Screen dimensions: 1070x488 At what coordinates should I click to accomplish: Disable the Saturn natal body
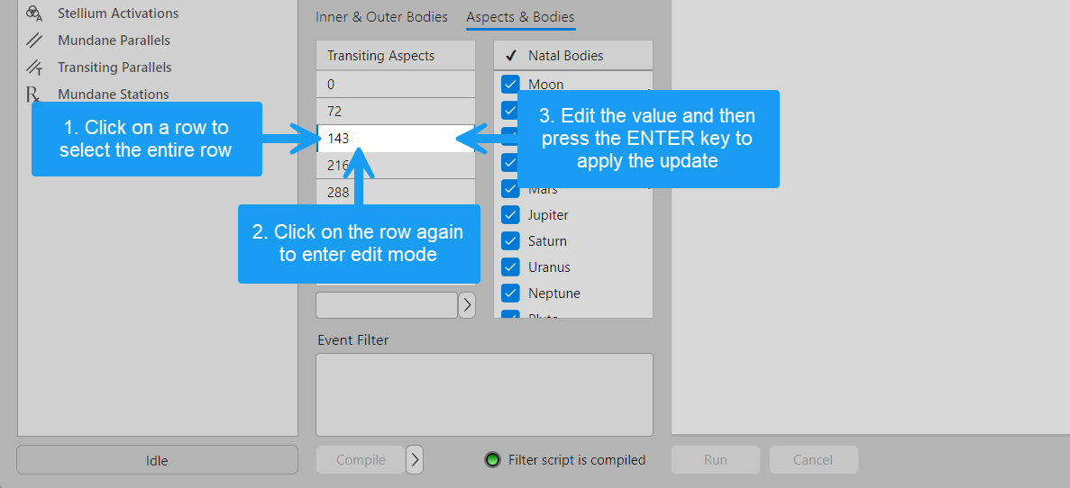pos(510,241)
